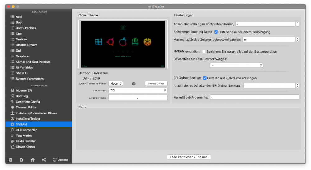311x170 pixels.
Task: Adjust the Zeitstempelprotokolldateien stepper
Action: (298, 40)
